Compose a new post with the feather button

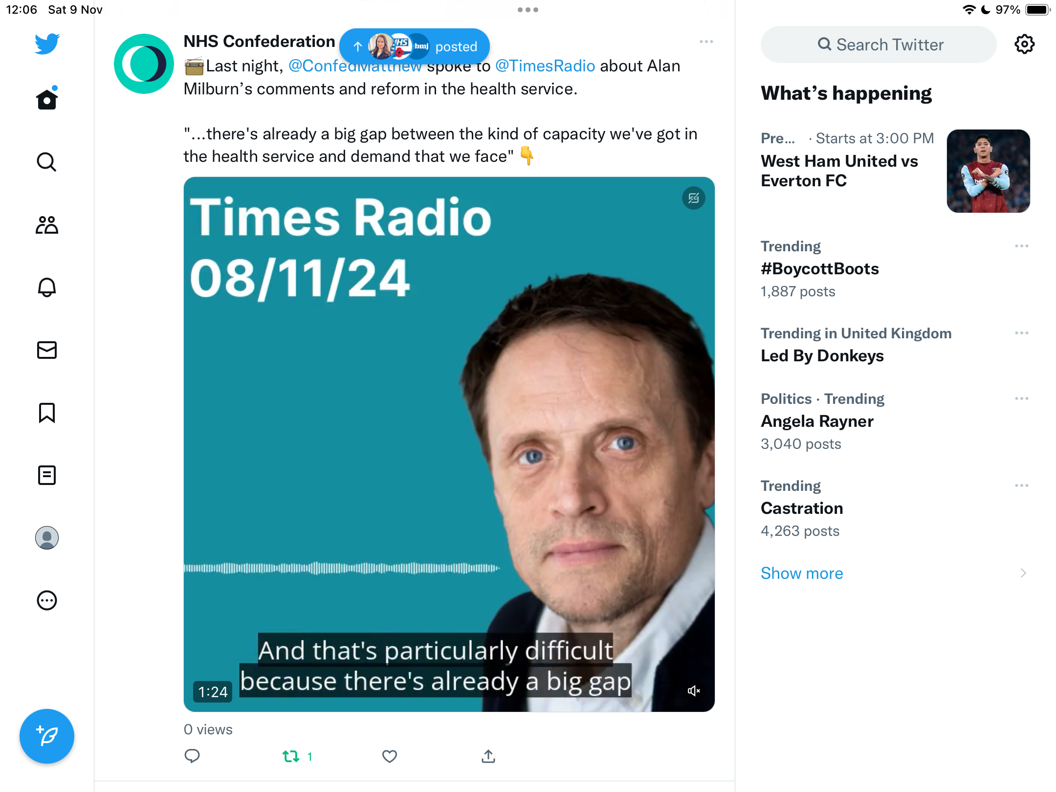click(x=47, y=736)
